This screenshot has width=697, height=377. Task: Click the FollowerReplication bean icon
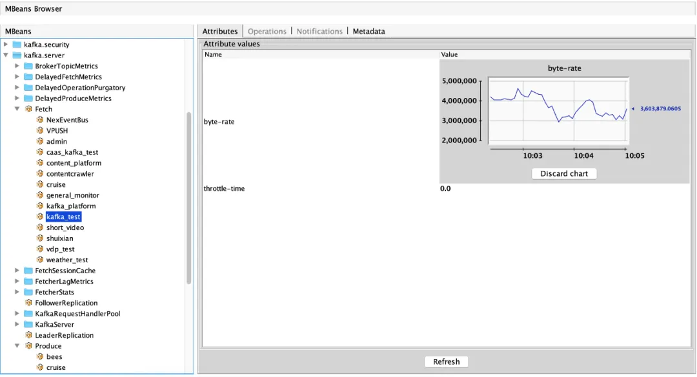[x=28, y=303]
